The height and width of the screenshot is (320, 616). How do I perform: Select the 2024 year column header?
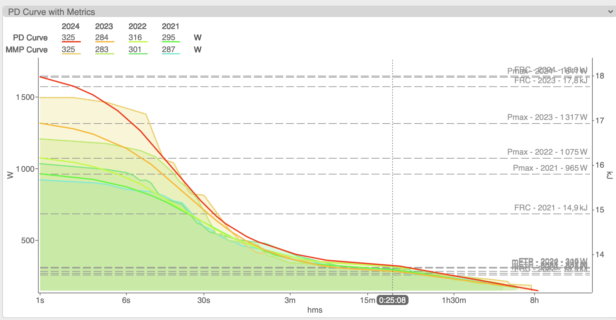pos(70,26)
